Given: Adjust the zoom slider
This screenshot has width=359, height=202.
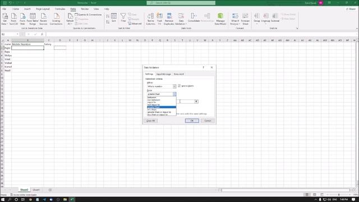Looking at the screenshot, I should [339, 195].
